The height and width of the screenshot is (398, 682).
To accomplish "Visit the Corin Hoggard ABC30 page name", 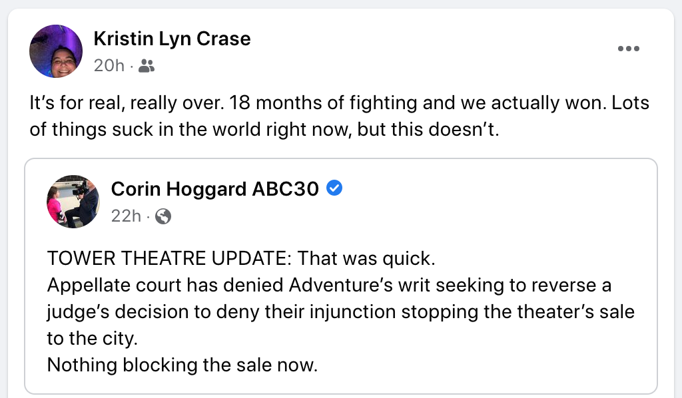I will point(216,189).
